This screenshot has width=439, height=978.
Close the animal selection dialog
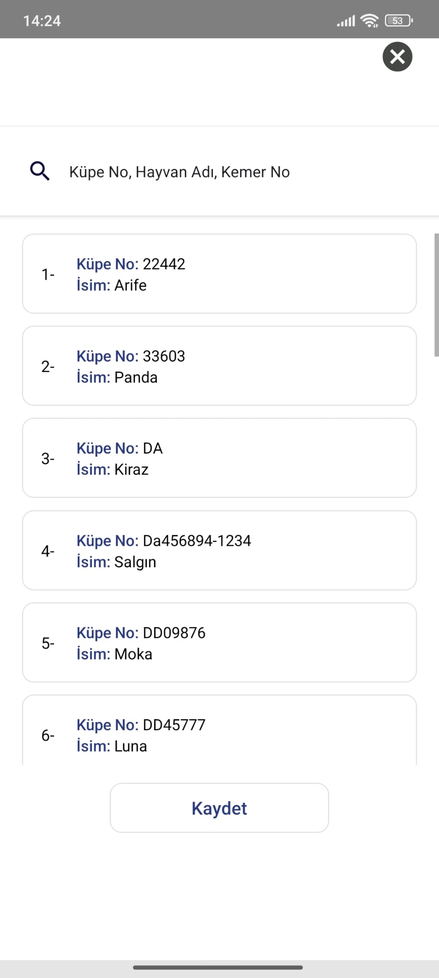[x=397, y=57]
